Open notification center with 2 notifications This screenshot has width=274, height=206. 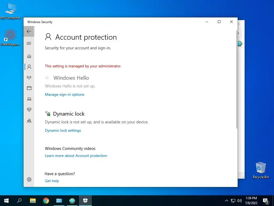pyautogui.click(x=266, y=201)
